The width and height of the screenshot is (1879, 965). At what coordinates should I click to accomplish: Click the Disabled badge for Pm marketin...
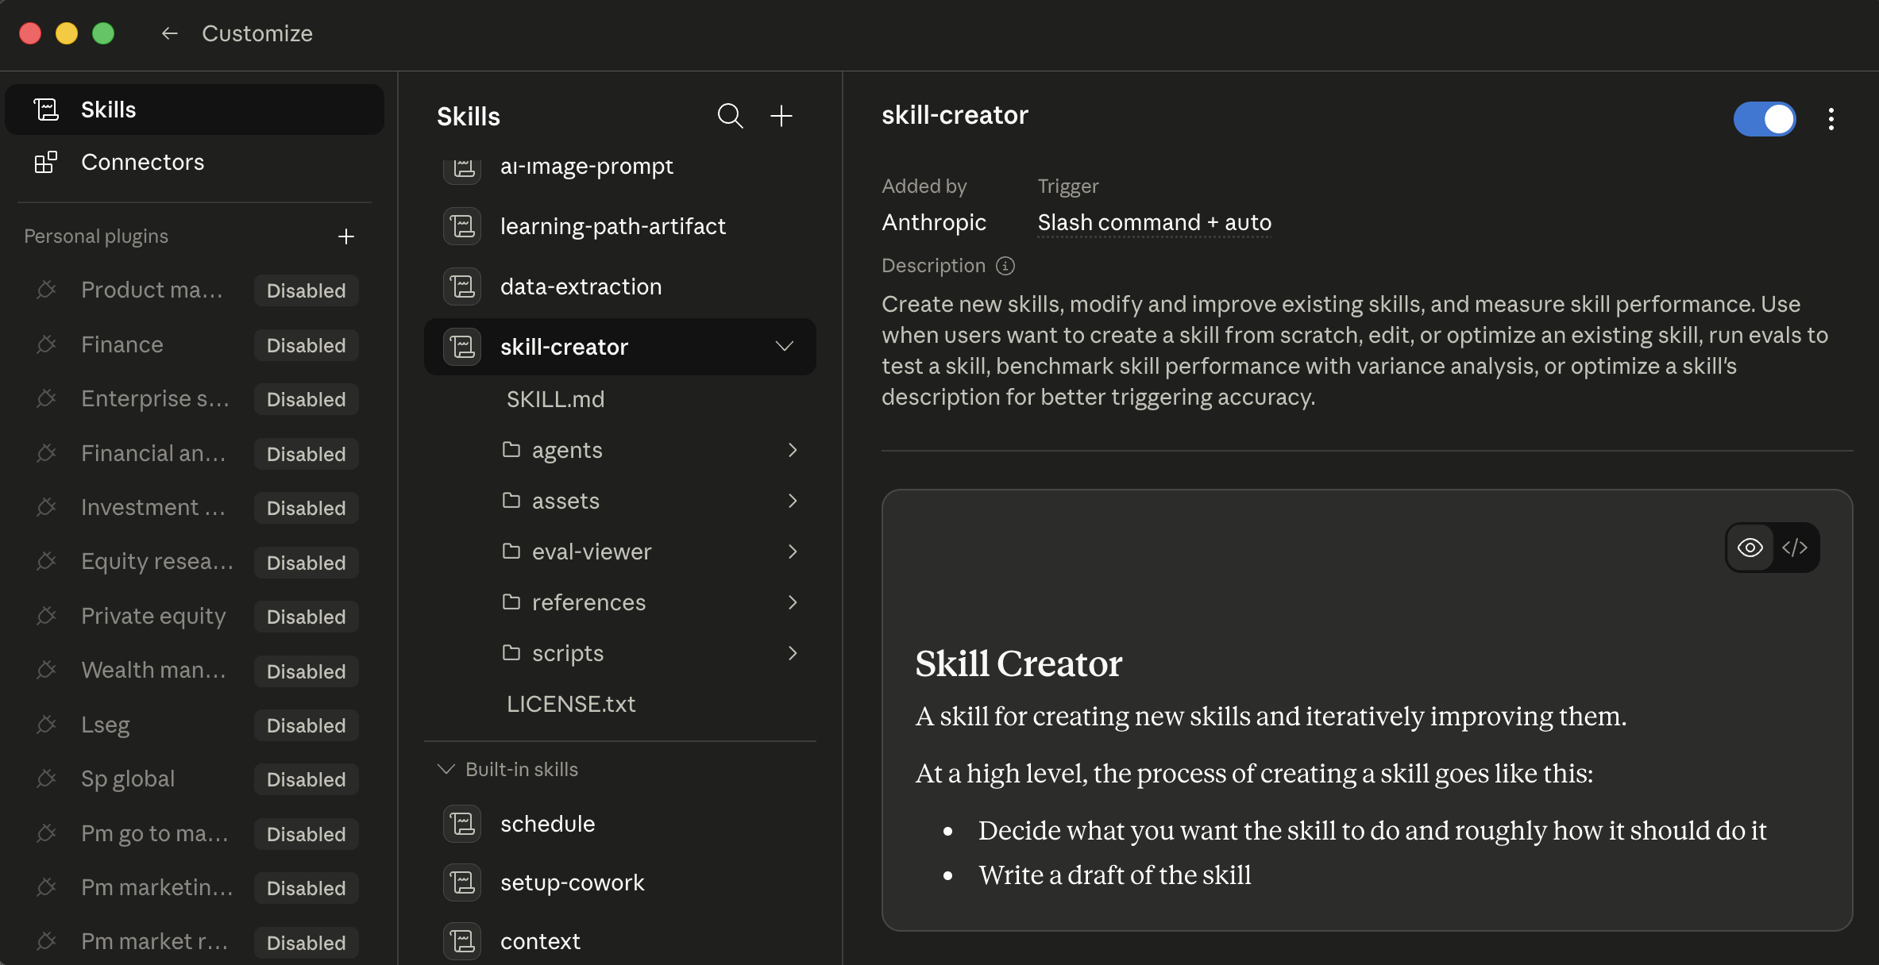coord(307,888)
